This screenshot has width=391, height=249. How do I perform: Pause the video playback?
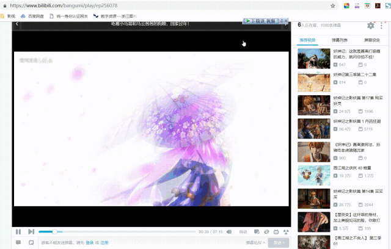pos(18,232)
